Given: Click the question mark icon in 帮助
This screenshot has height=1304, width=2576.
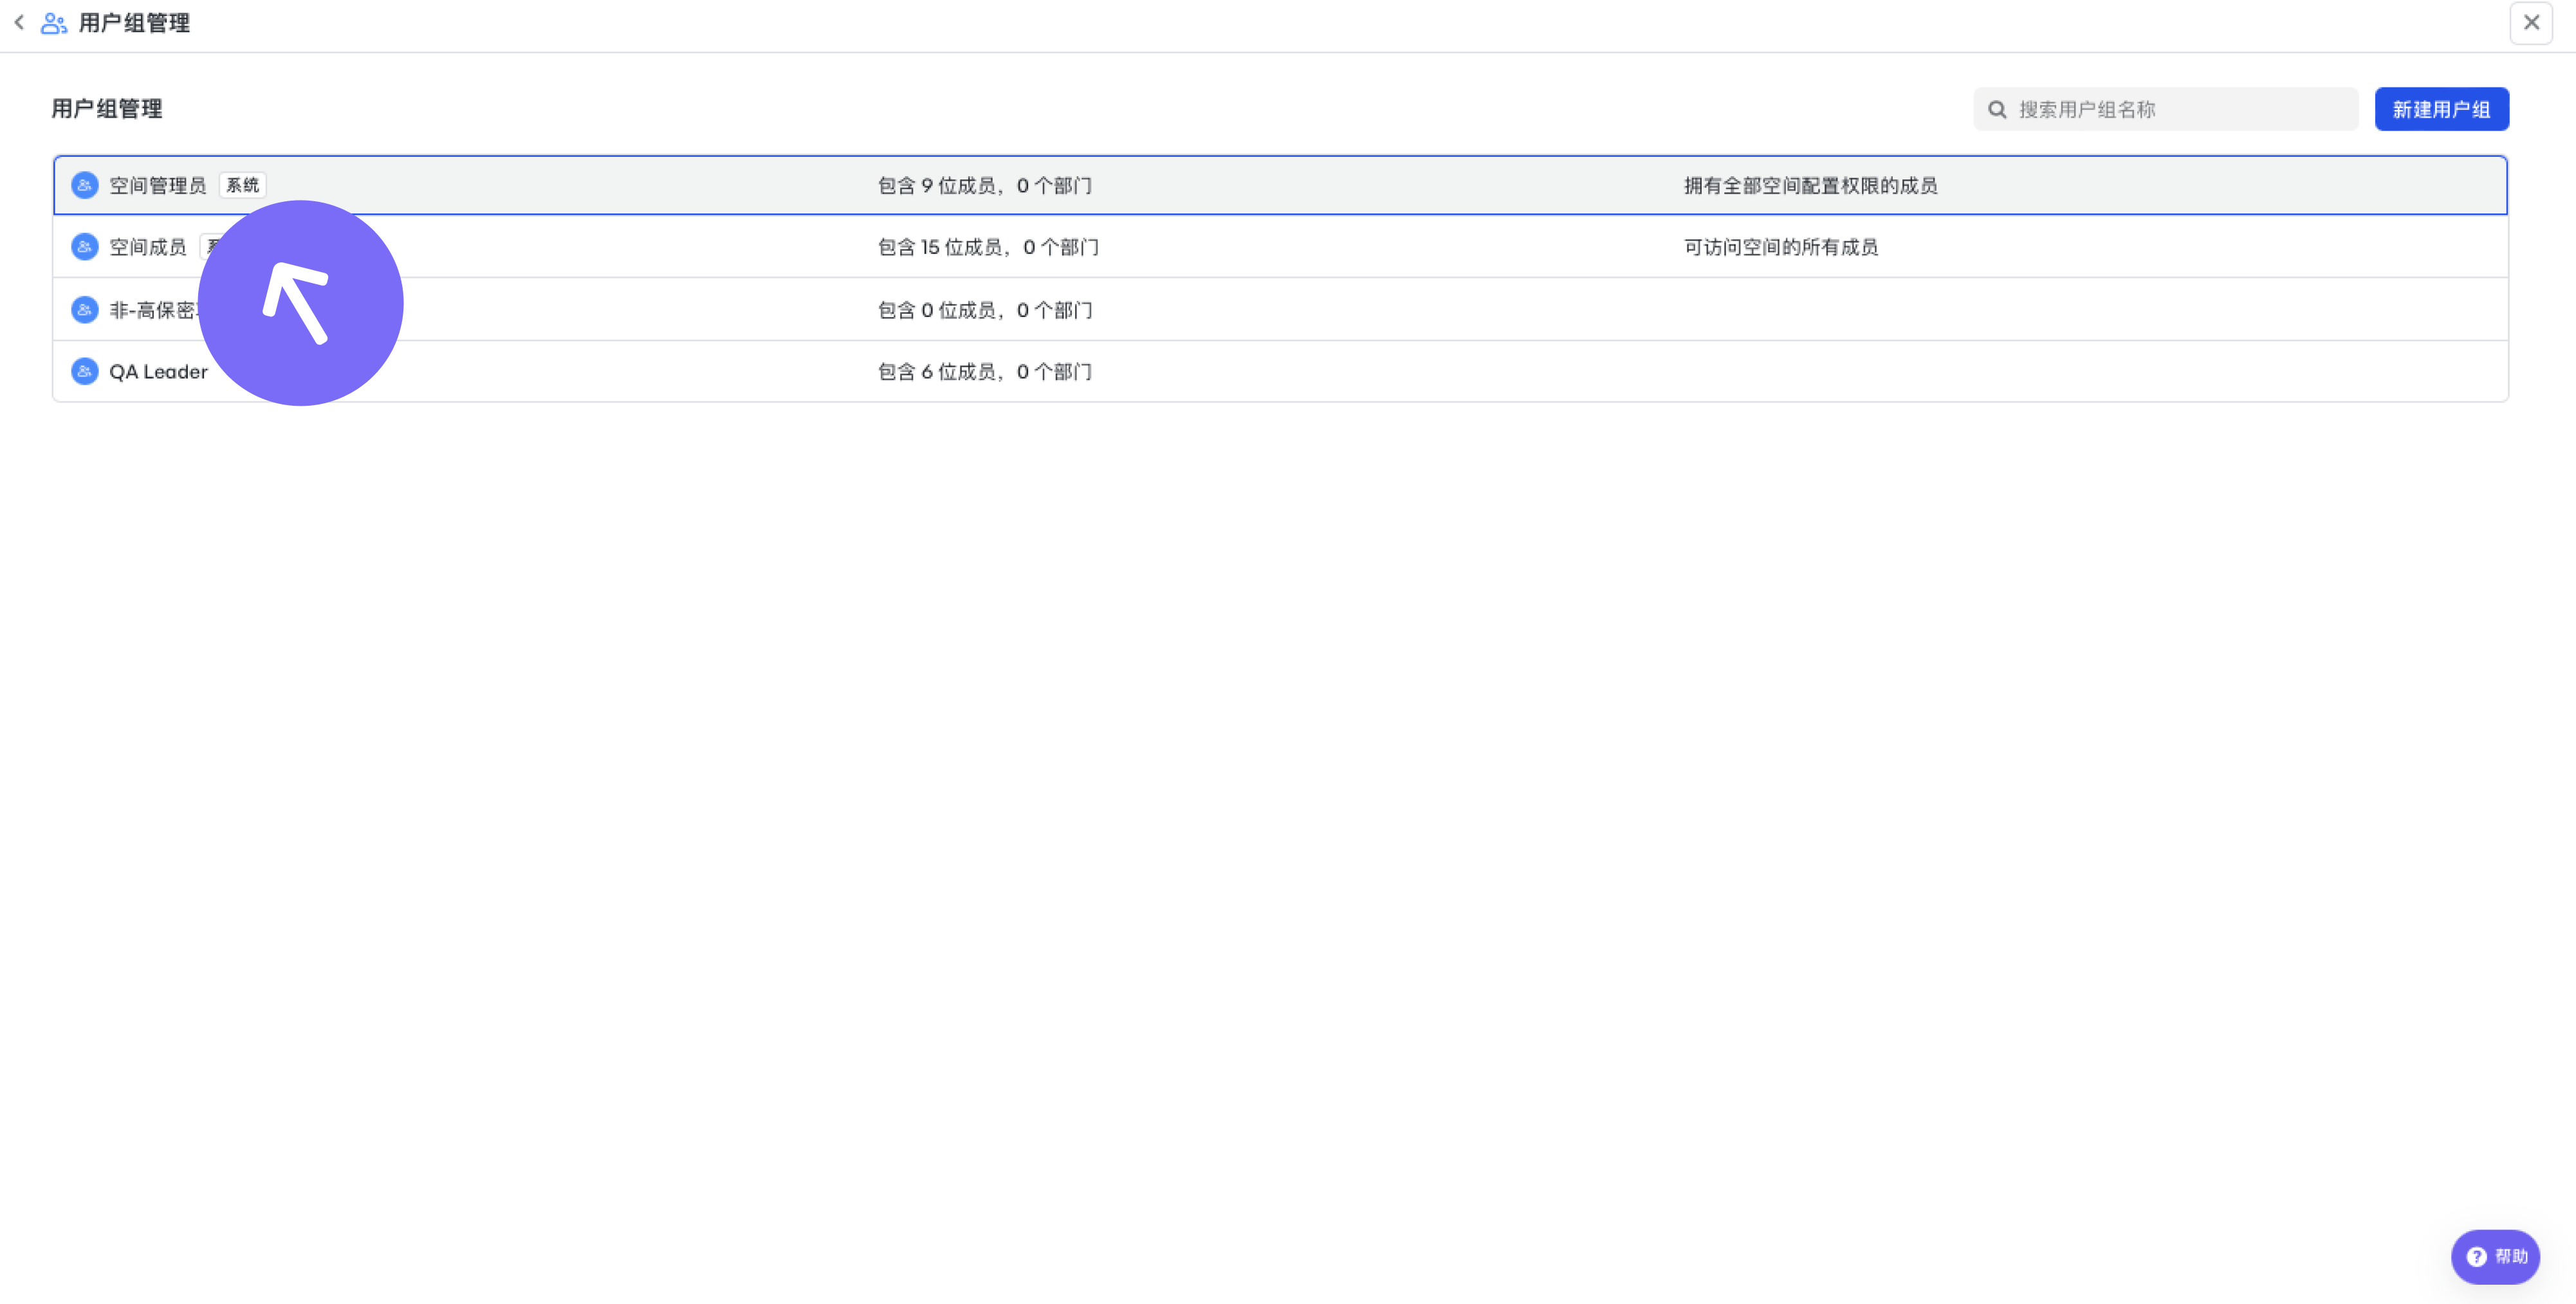Looking at the screenshot, I should [2476, 1257].
